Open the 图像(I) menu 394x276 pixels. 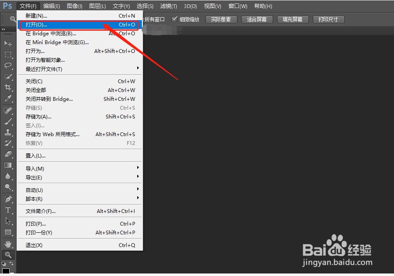tap(75, 6)
